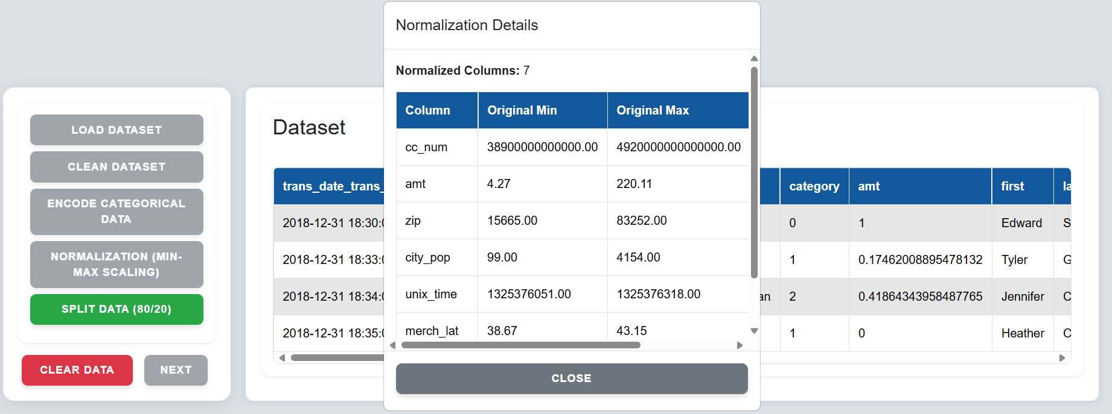Click Encode Categorical Data button

[x=117, y=212]
